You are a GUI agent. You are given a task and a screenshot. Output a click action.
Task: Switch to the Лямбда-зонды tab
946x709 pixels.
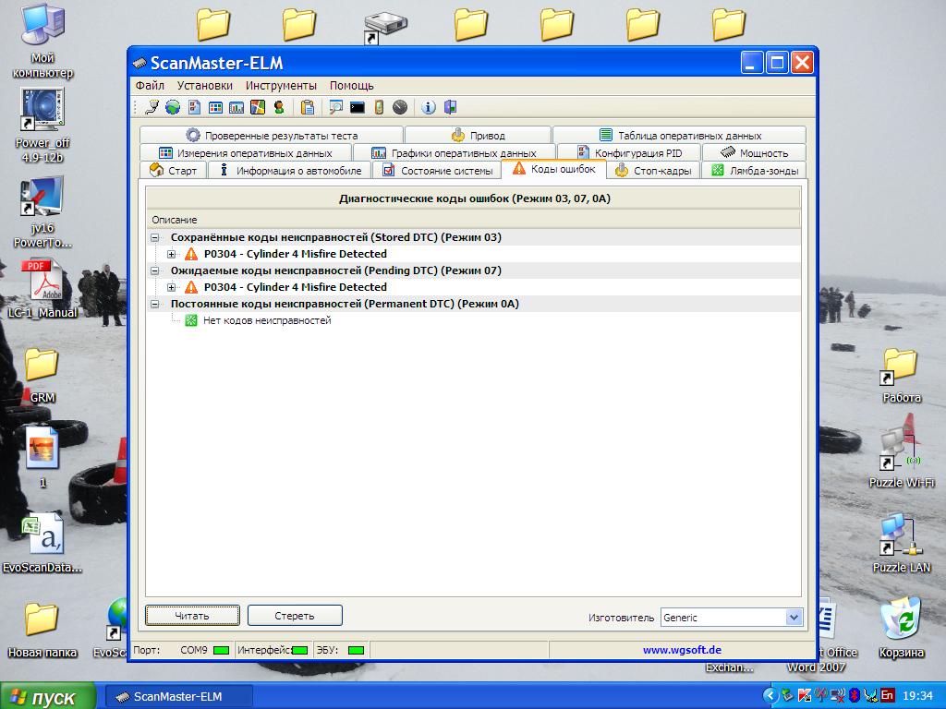[x=754, y=171]
